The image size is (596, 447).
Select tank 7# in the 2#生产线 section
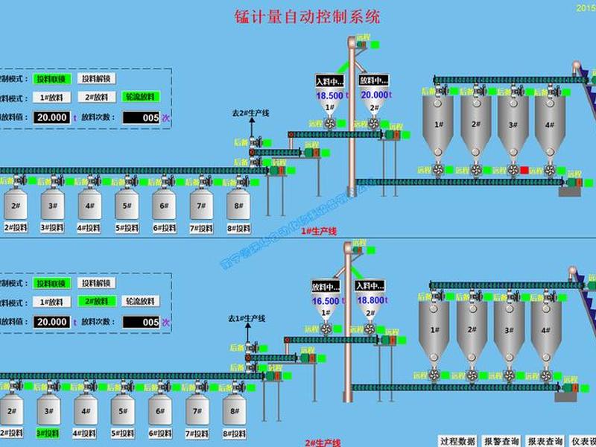(x=197, y=410)
